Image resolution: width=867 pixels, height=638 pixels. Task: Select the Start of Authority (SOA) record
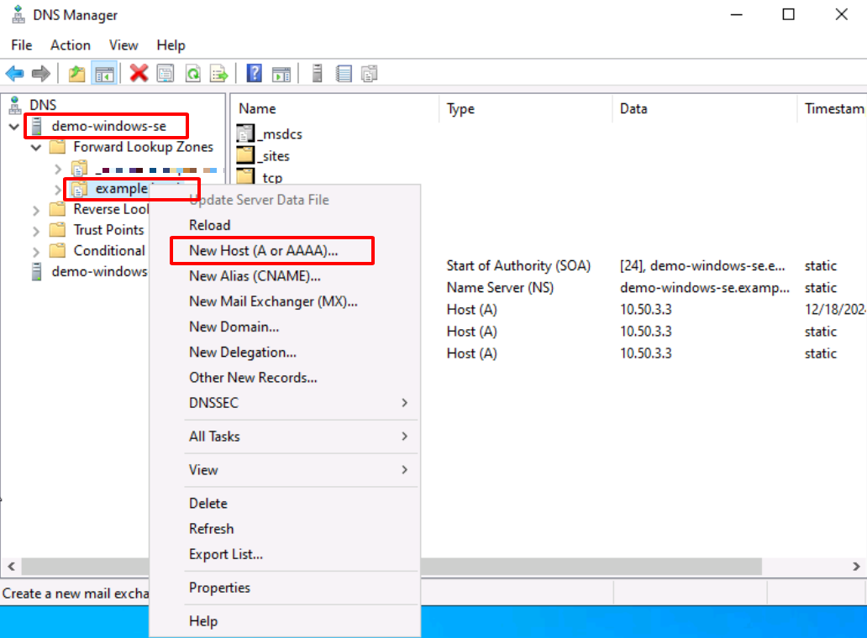coord(518,266)
